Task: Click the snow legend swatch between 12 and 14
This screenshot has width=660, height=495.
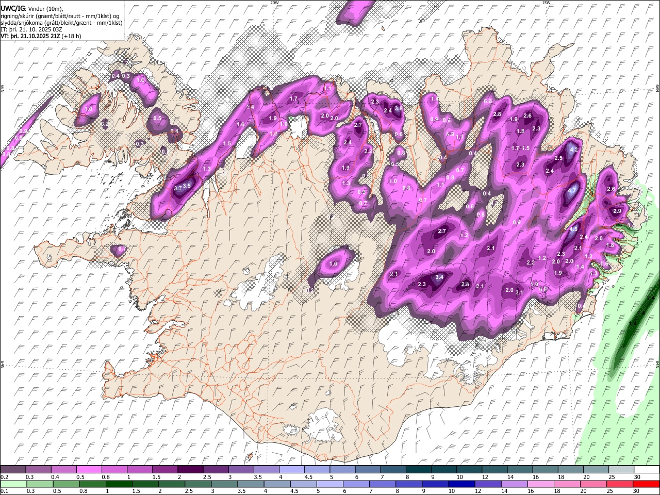Action: point(495,470)
